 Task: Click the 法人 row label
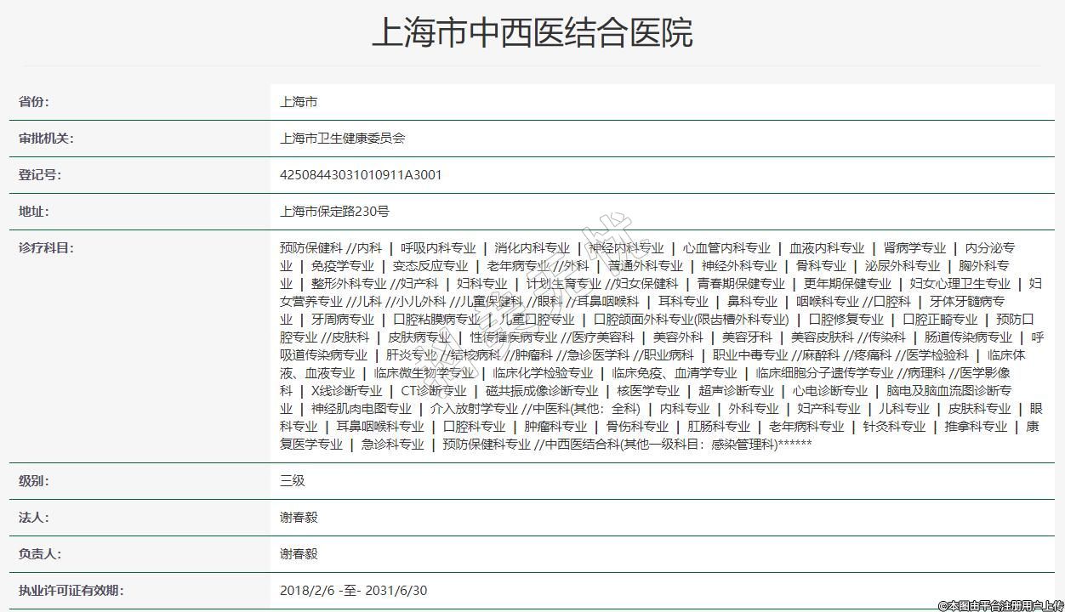coord(34,518)
